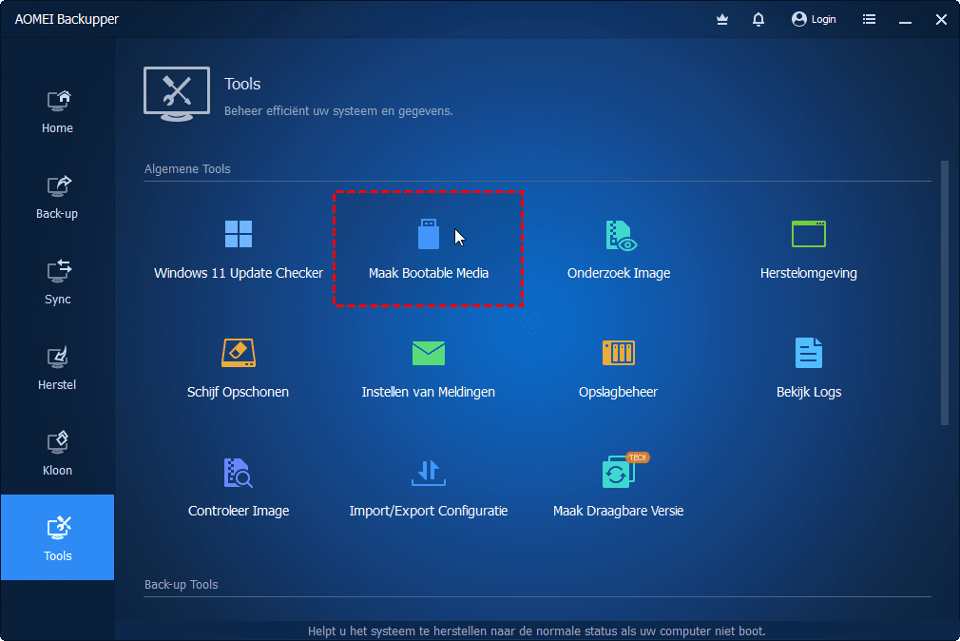Viewport: 960px width, 641px height.
Task: Open the main menu list icon
Action: (x=869, y=20)
